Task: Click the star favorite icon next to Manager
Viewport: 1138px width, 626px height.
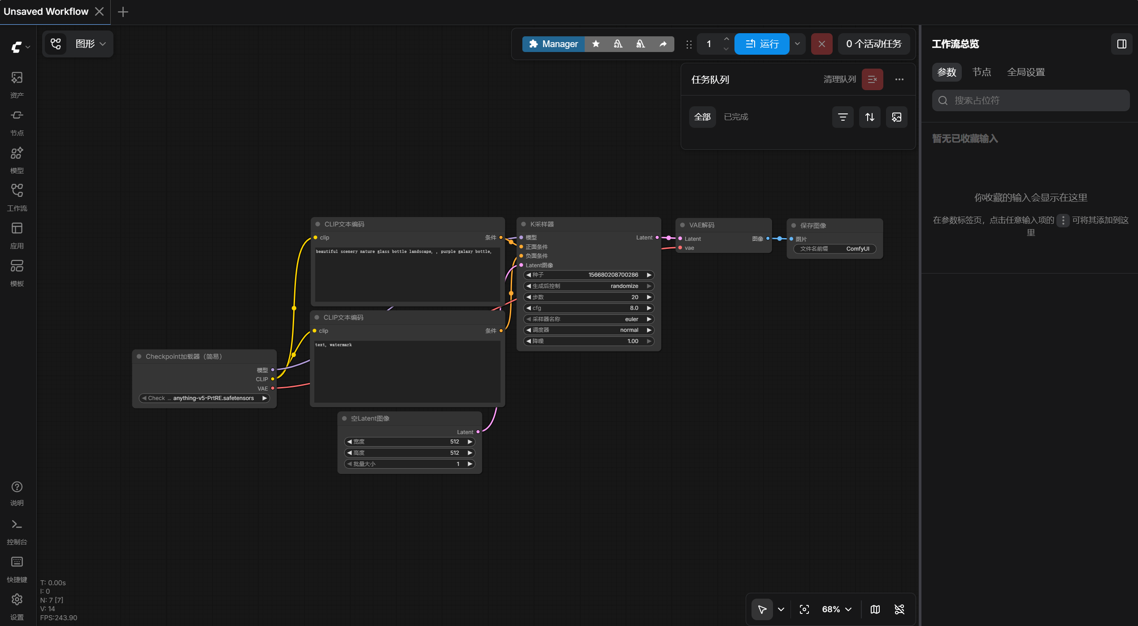Action: [x=596, y=44]
